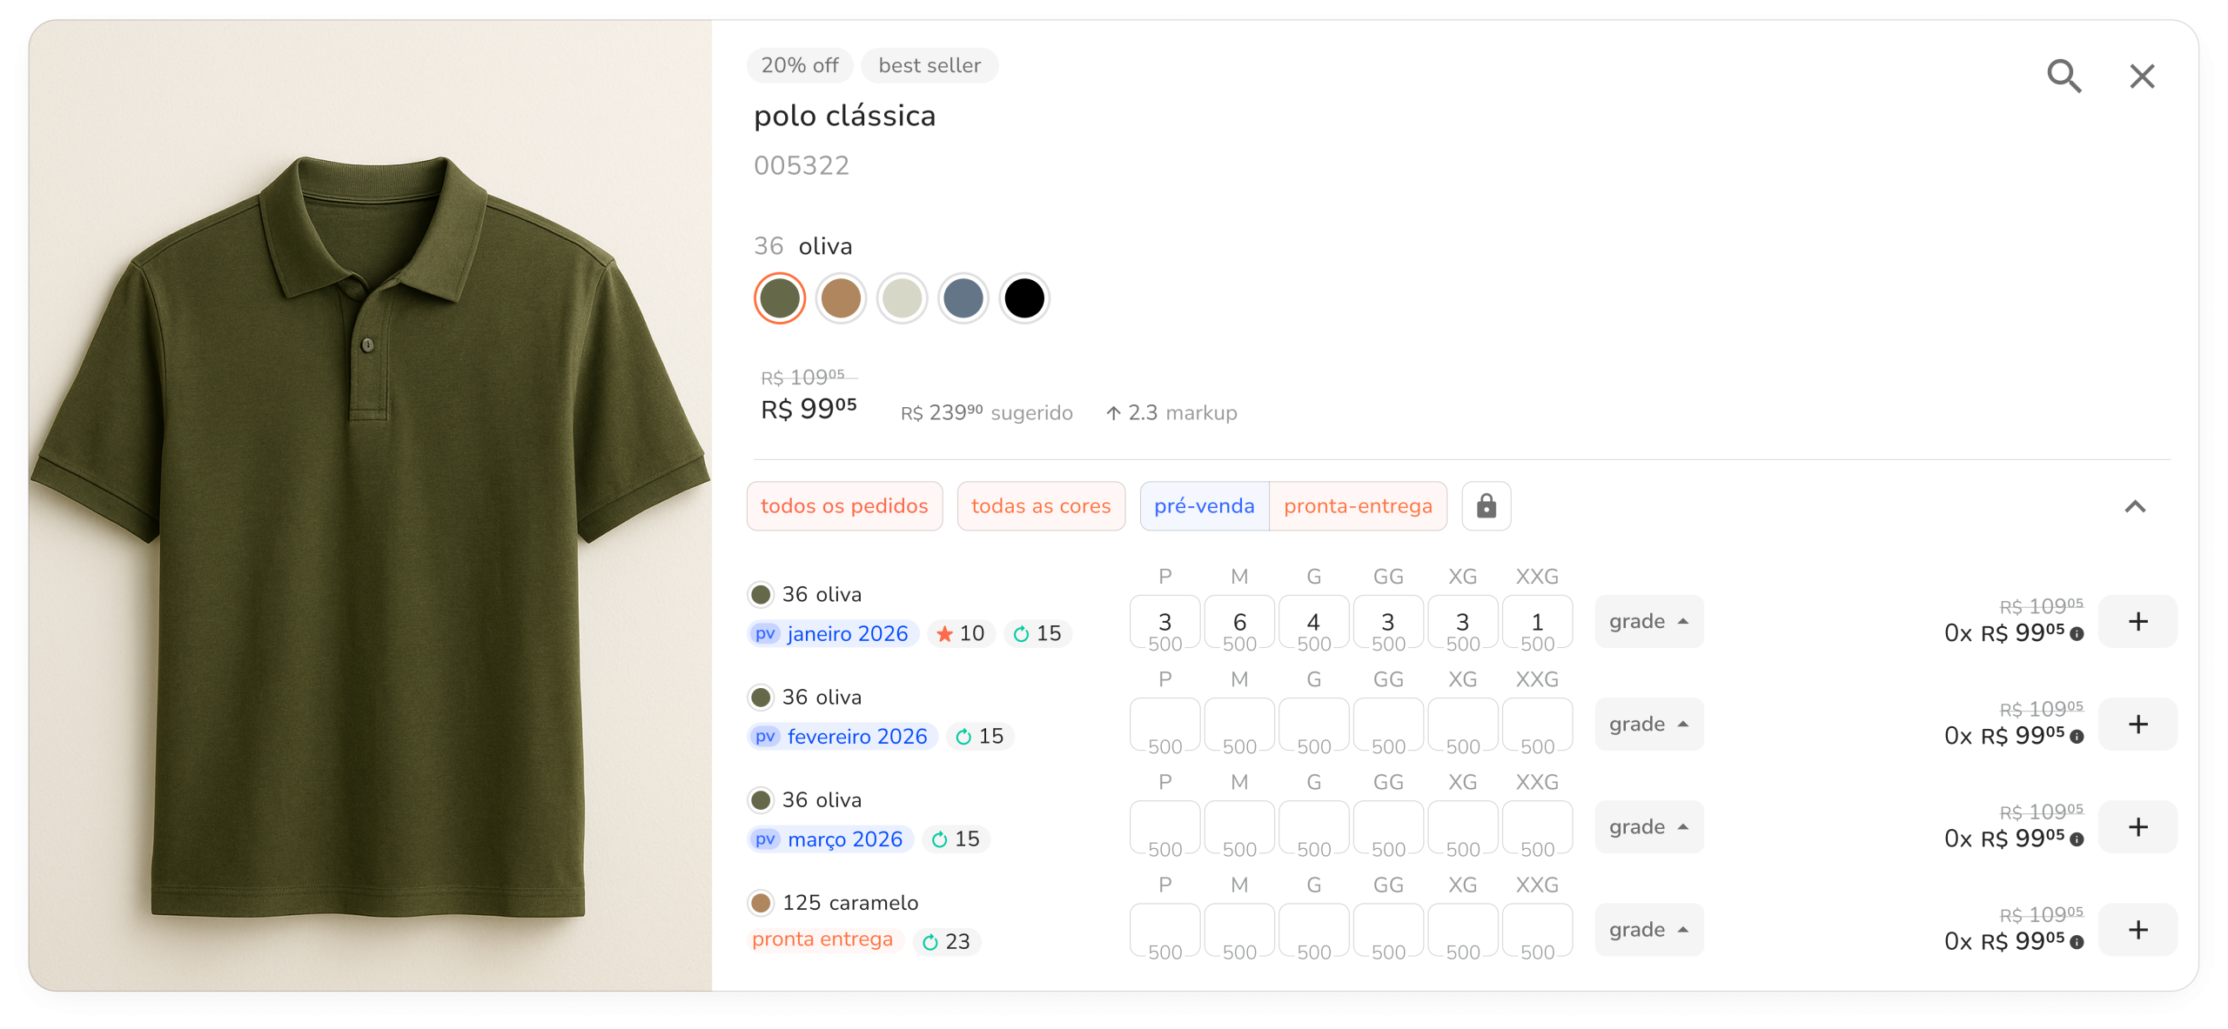Click the M size quantity field for fevereiro
Image resolution: width=2228 pixels, height=1029 pixels.
coord(1239,725)
